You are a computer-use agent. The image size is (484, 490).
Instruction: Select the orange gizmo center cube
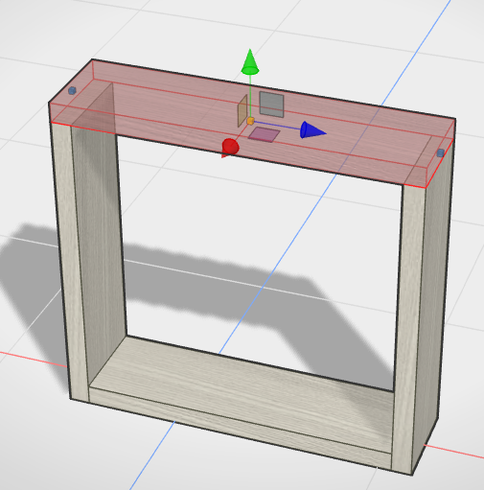251,121
